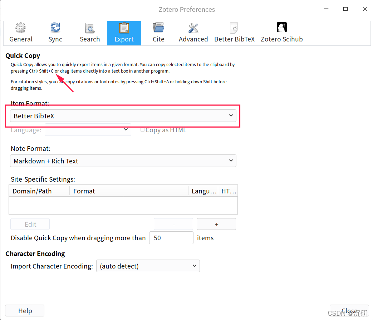Open the Search preferences magnifier icon

[90, 28]
